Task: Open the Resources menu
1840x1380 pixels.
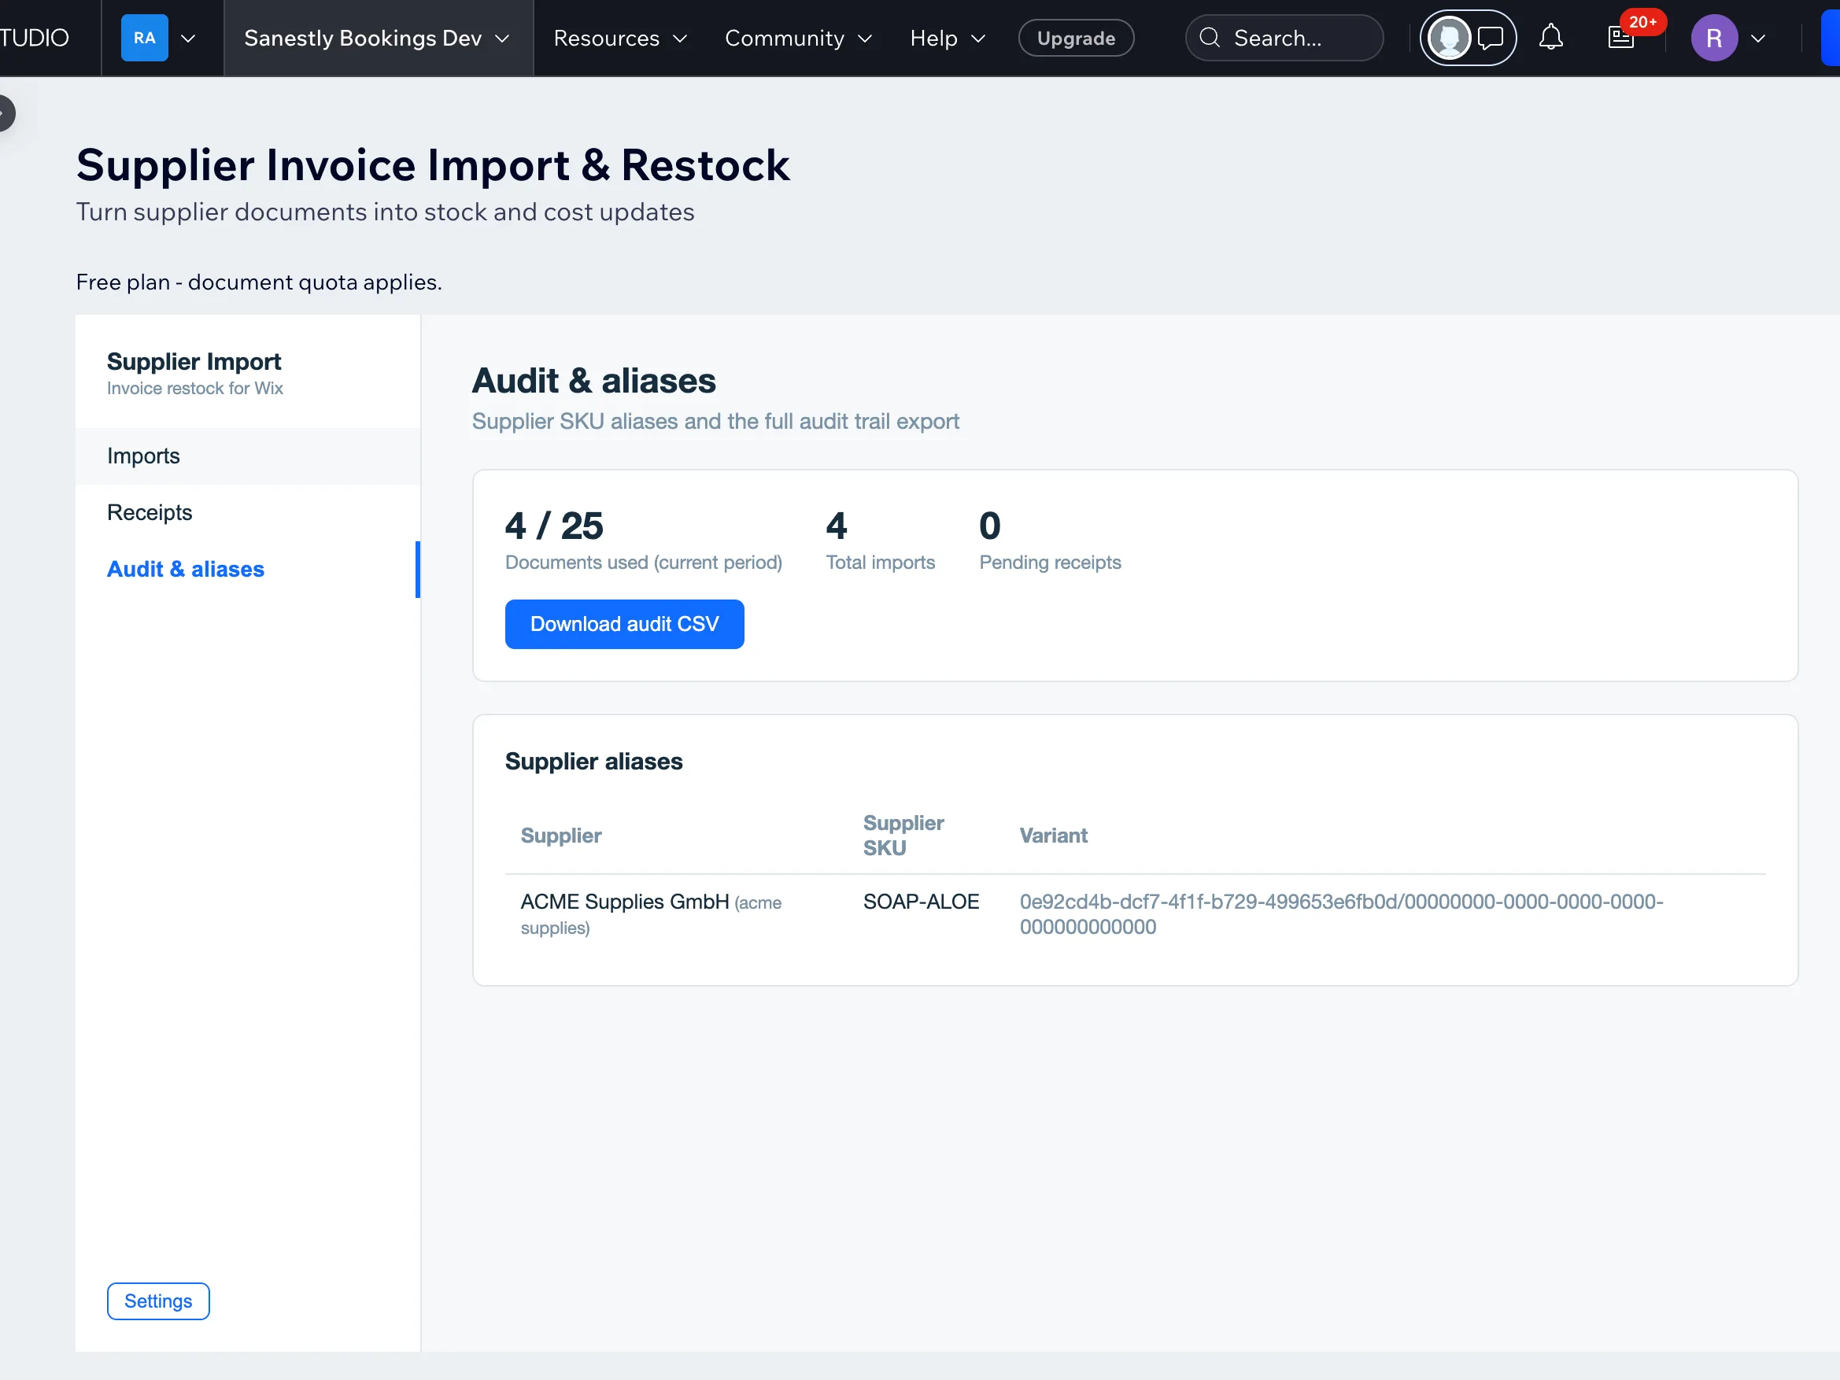Action: coord(620,39)
